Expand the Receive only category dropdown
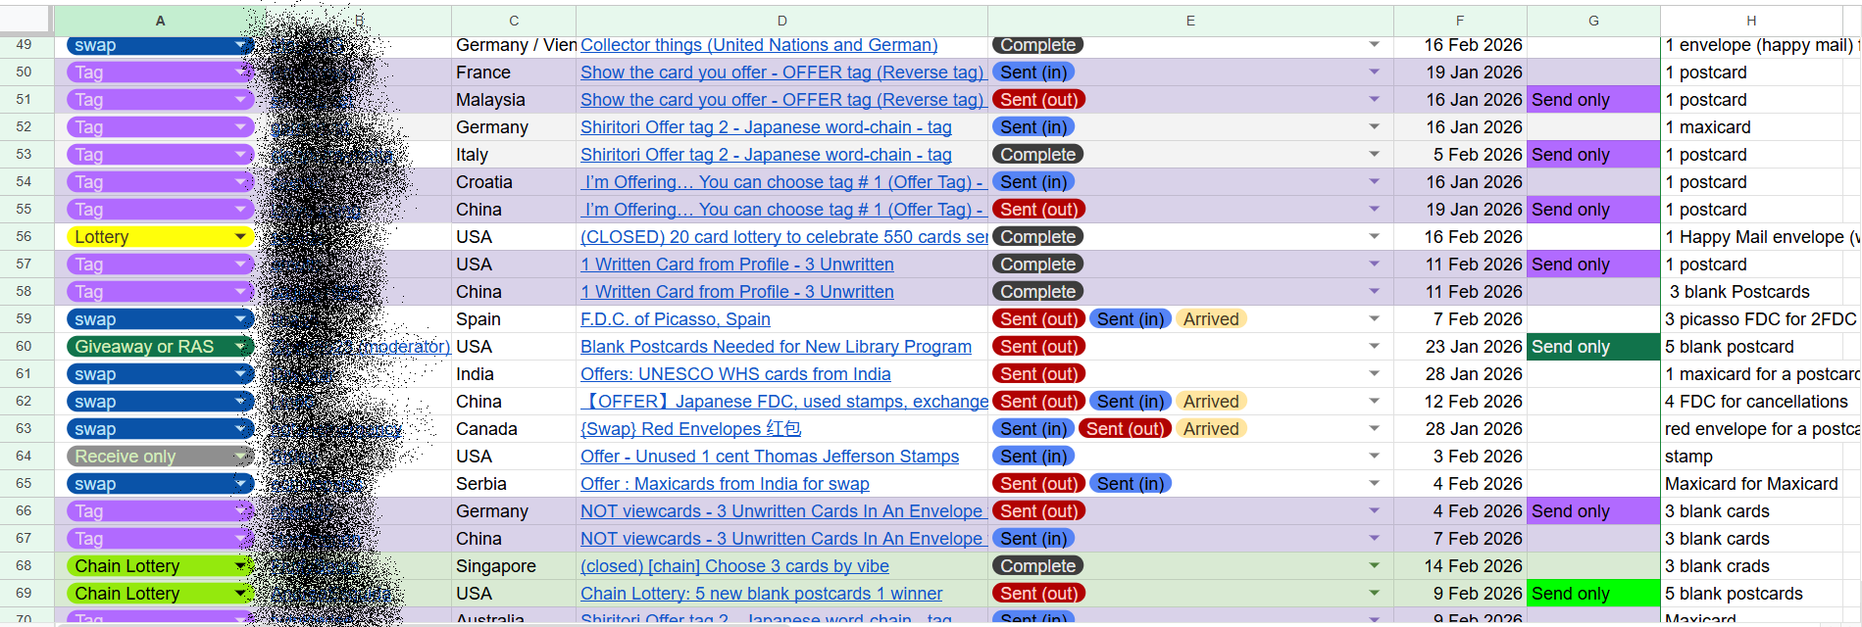The width and height of the screenshot is (1862, 627). point(240,457)
